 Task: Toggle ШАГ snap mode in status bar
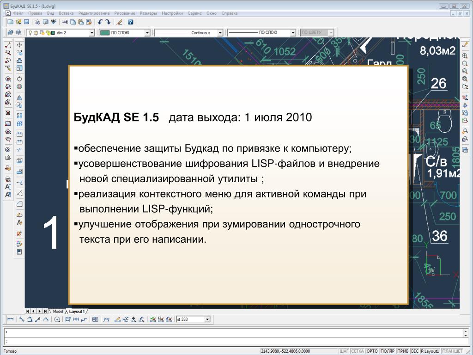pos(344,351)
